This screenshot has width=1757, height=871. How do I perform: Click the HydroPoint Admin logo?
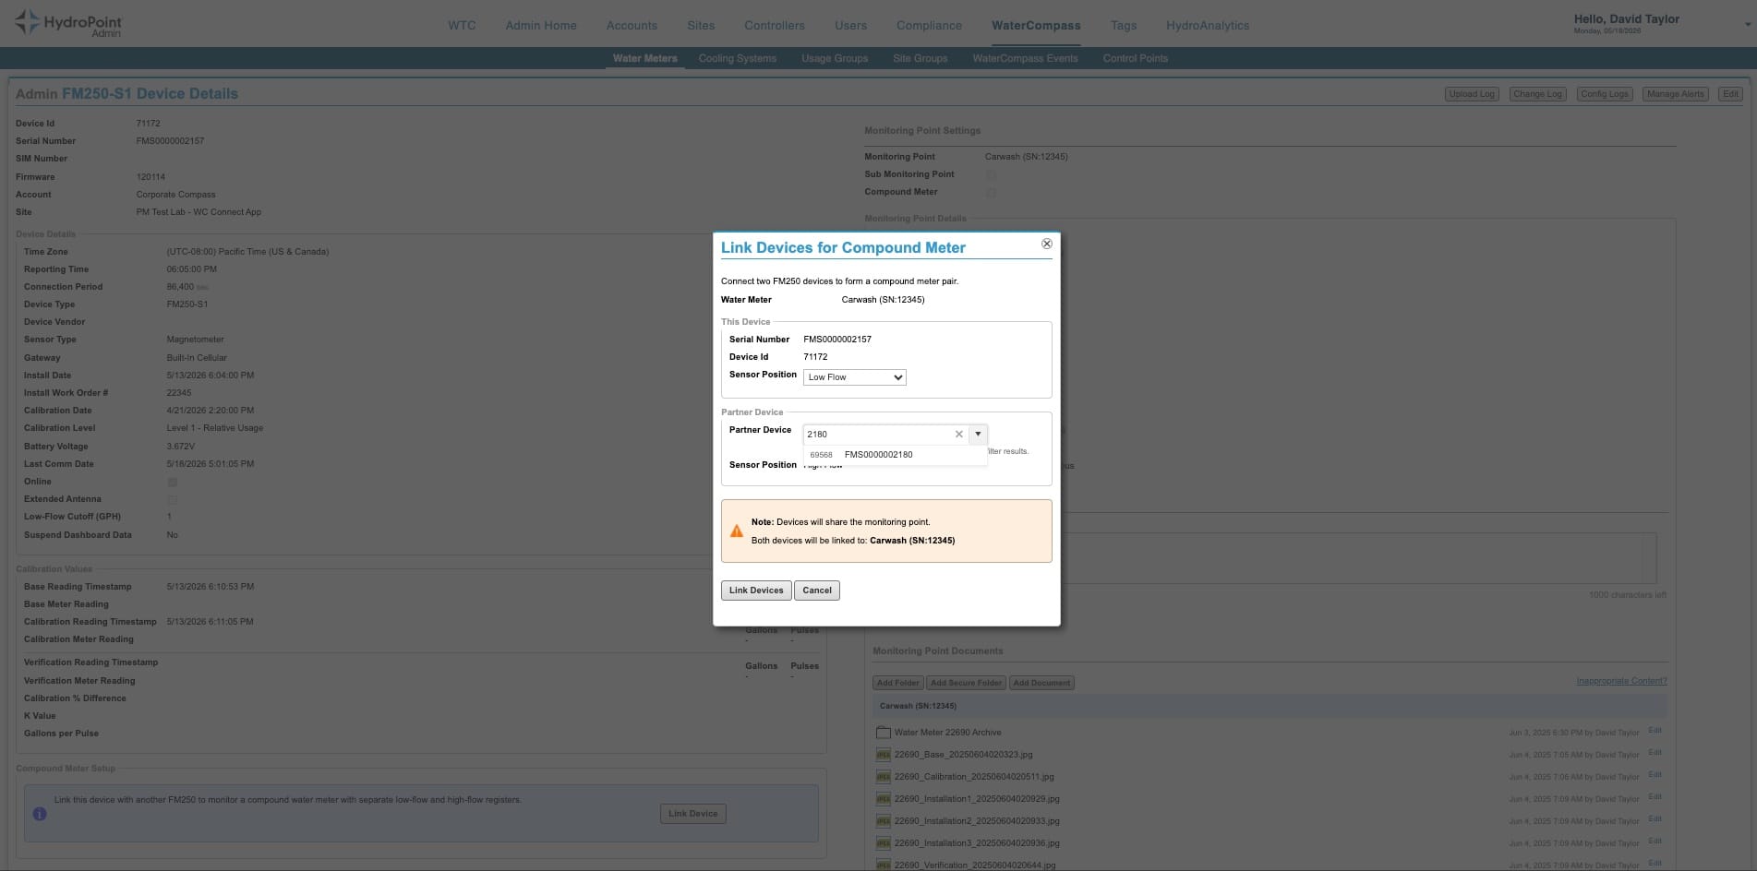click(68, 23)
